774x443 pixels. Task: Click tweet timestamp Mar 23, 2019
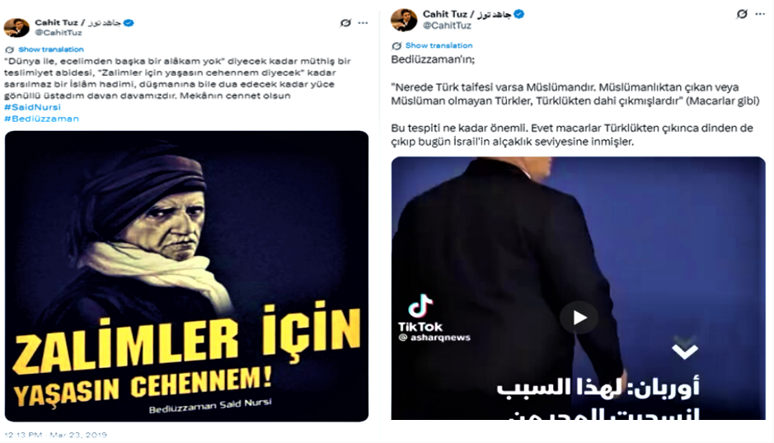(x=55, y=435)
